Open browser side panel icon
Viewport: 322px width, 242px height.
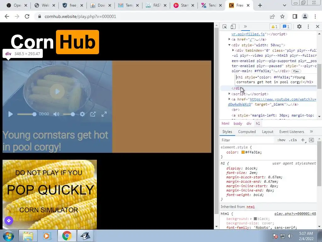(x=295, y=16)
